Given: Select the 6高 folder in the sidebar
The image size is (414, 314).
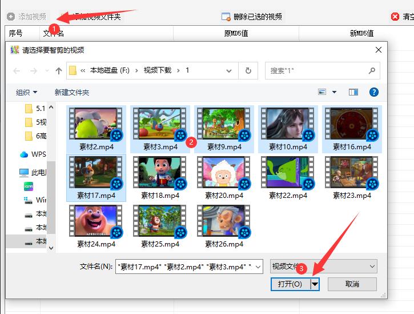Looking at the screenshot, I should 35,136.
